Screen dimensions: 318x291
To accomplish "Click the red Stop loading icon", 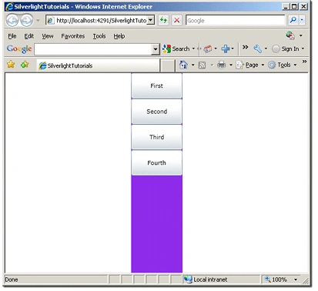I will (177, 20).
